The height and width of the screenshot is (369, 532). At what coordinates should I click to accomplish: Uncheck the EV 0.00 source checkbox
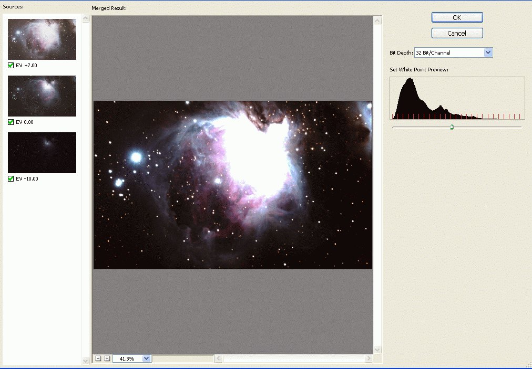click(11, 122)
